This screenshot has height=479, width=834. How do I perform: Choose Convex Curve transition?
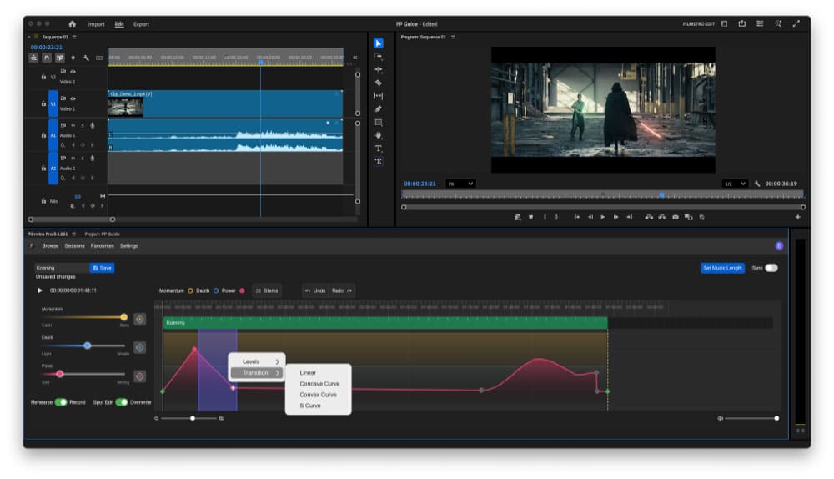click(x=318, y=395)
